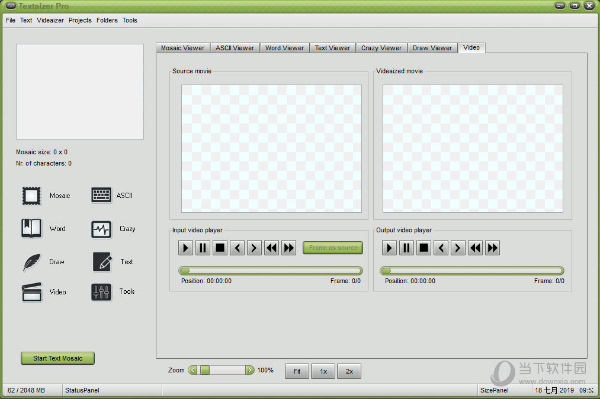
Task: Switch to the Text Viewer tab
Action: pos(332,48)
